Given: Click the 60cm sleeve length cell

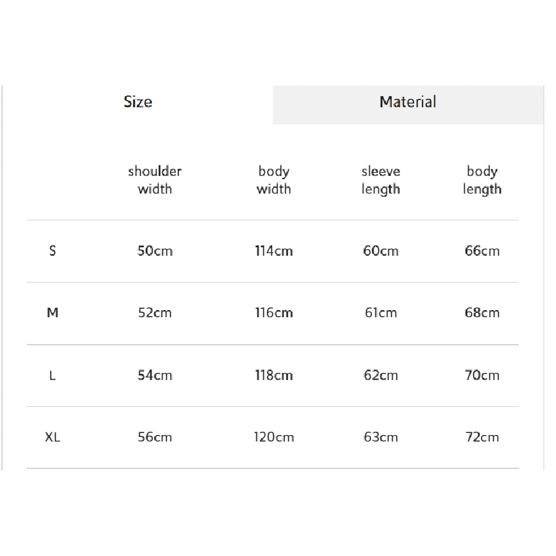Looking at the screenshot, I should 381,251.
